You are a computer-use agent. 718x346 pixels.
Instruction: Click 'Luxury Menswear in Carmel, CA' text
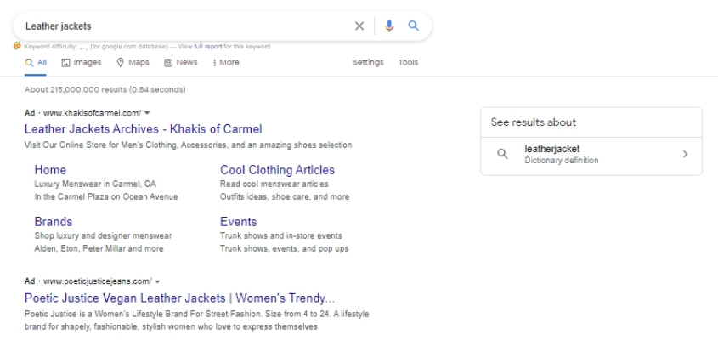pyautogui.click(x=95, y=184)
